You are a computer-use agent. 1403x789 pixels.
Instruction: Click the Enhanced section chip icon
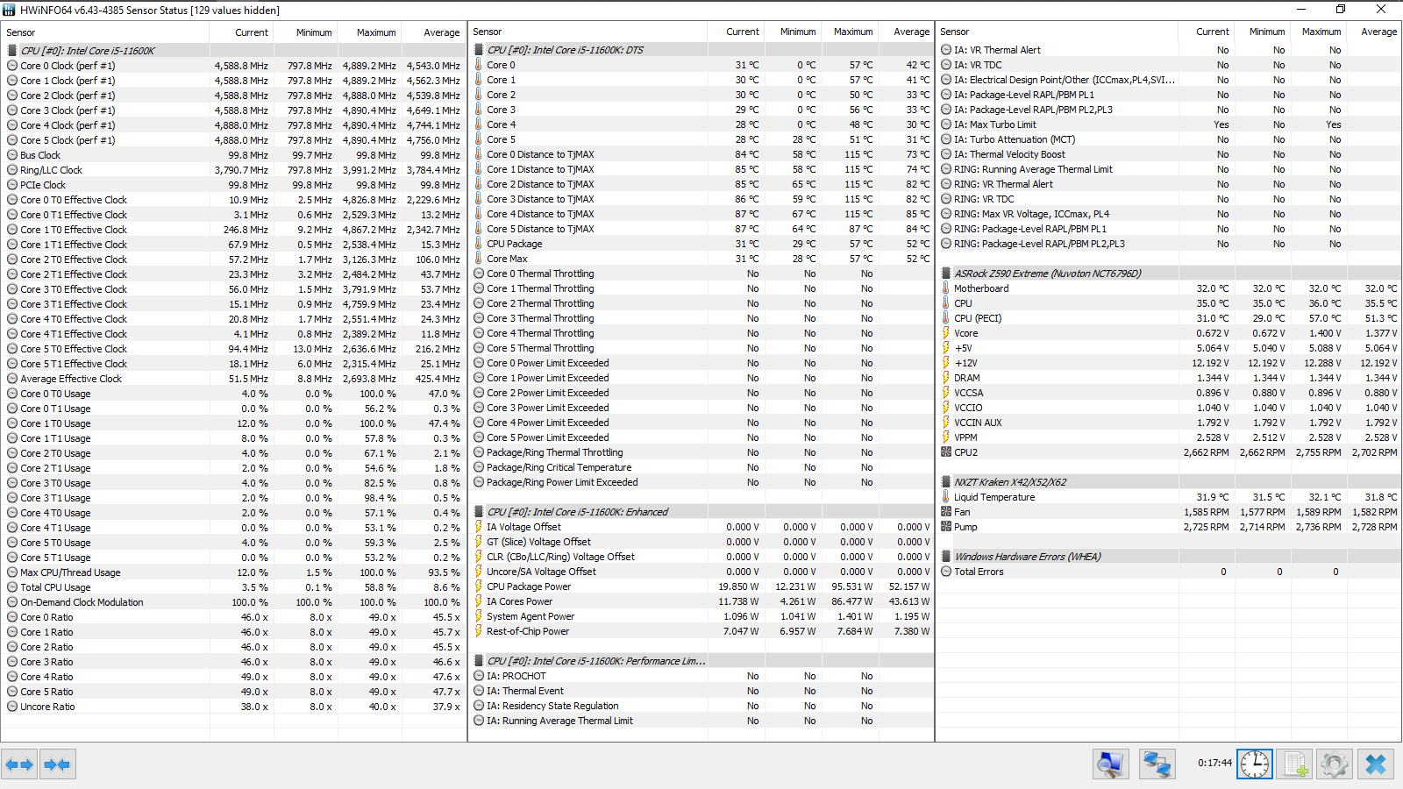tap(479, 512)
